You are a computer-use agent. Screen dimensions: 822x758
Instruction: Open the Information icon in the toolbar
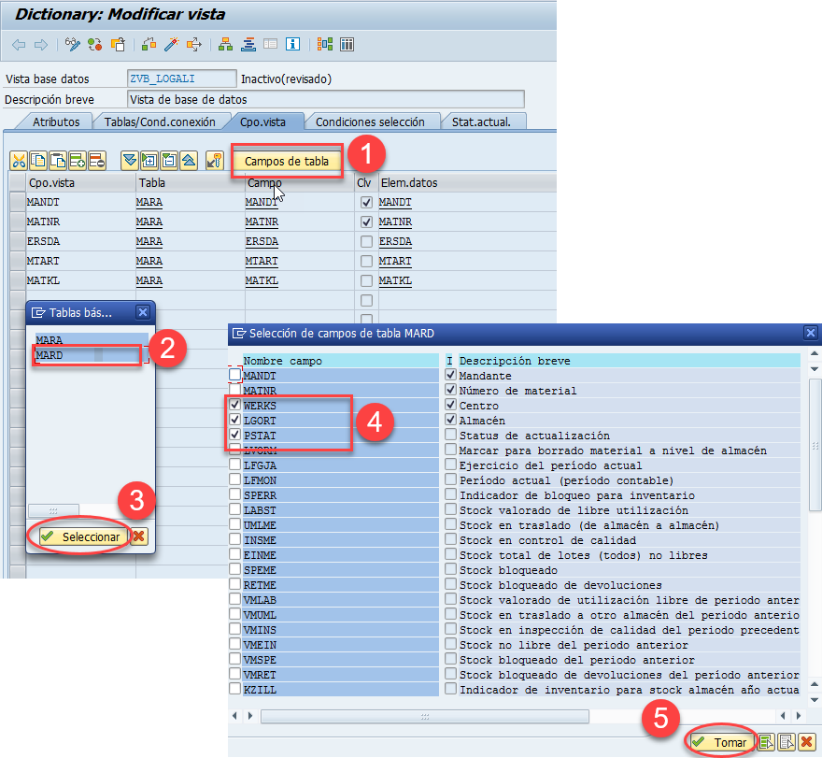click(293, 45)
